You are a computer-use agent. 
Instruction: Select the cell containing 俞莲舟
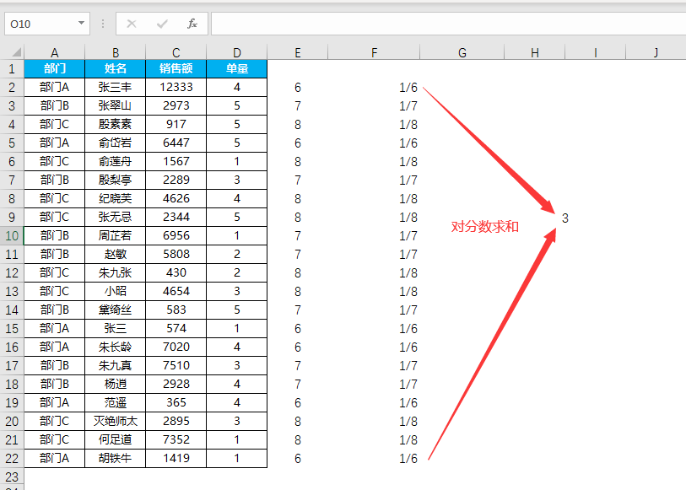point(115,161)
